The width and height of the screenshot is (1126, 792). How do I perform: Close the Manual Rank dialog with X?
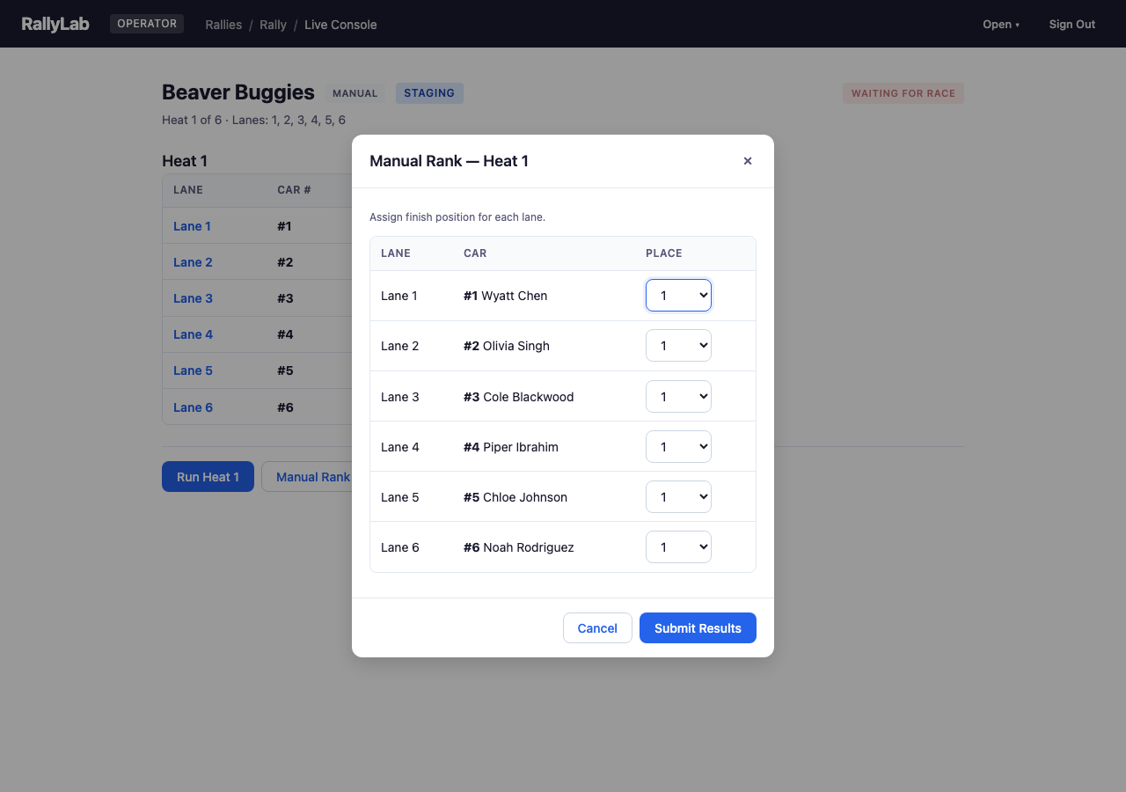[748, 161]
